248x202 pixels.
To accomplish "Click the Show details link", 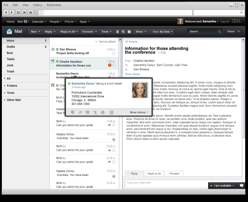I will click(x=133, y=74).
